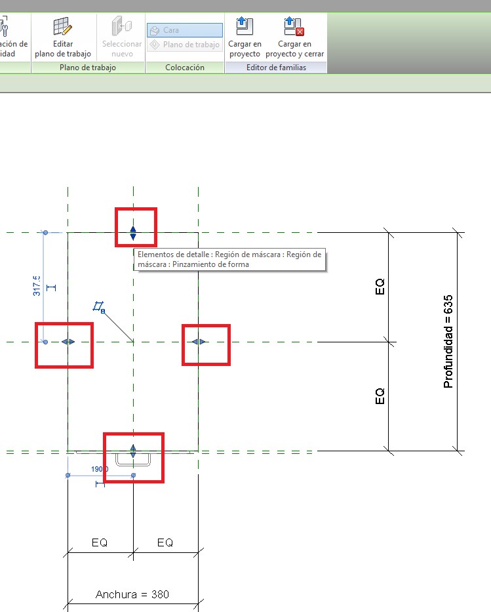Viewport: 491px width, 612px height.
Task: Click Cargar en proyecto y cerrar
Action: [x=294, y=27]
